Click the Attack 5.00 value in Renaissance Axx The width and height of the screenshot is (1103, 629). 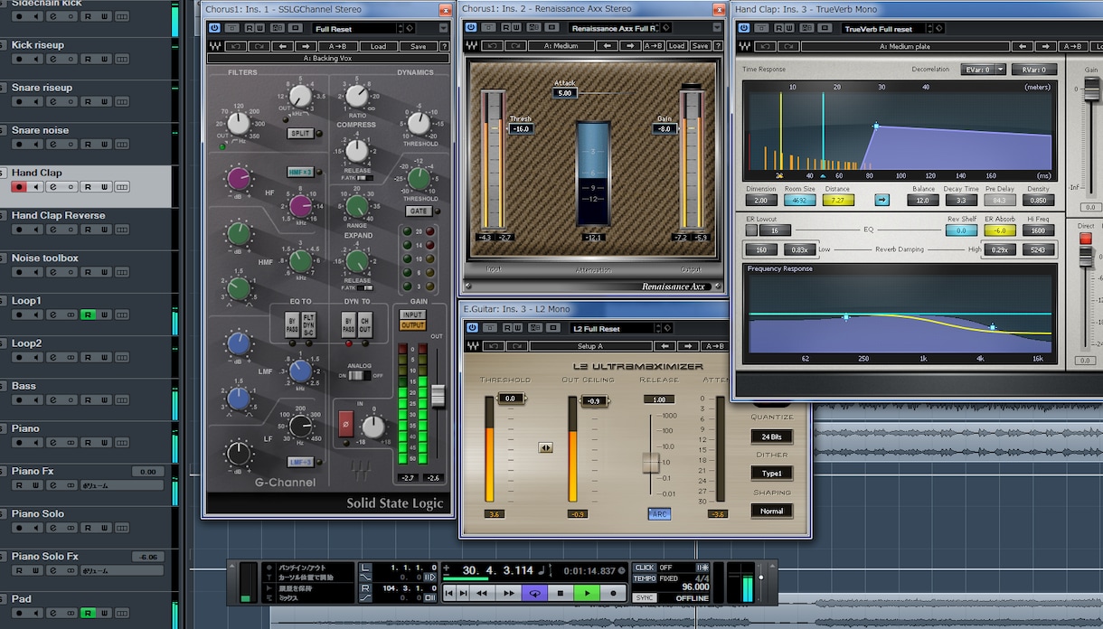pyautogui.click(x=565, y=93)
